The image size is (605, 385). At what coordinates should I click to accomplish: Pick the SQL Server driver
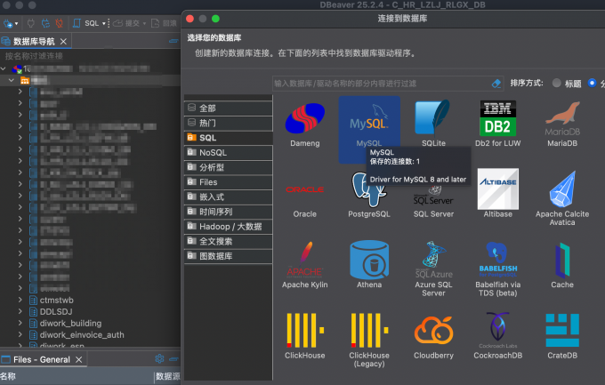coord(433,203)
